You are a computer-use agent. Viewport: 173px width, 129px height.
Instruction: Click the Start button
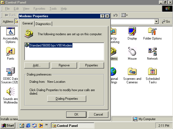(x=8, y=126)
